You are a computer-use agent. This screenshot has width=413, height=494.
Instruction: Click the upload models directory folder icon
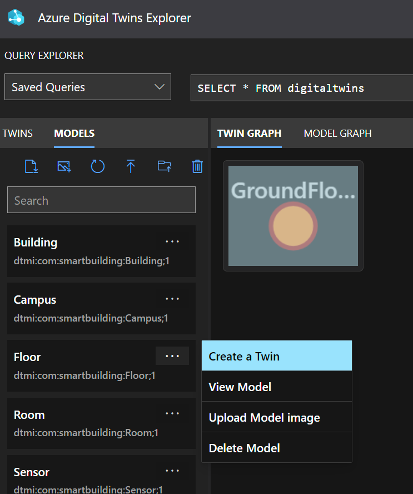(x=165, y=166)
